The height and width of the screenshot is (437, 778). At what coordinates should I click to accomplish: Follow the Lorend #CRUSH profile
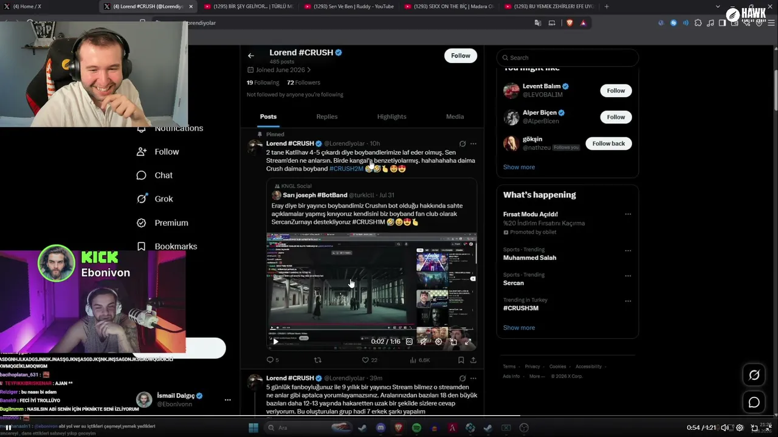click(460, 56)
